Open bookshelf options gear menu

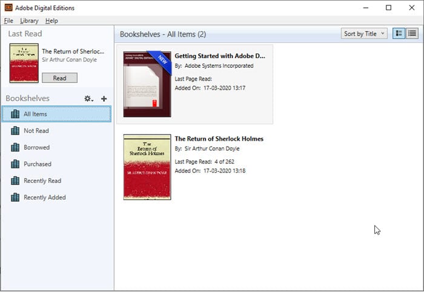pos(88,99)
